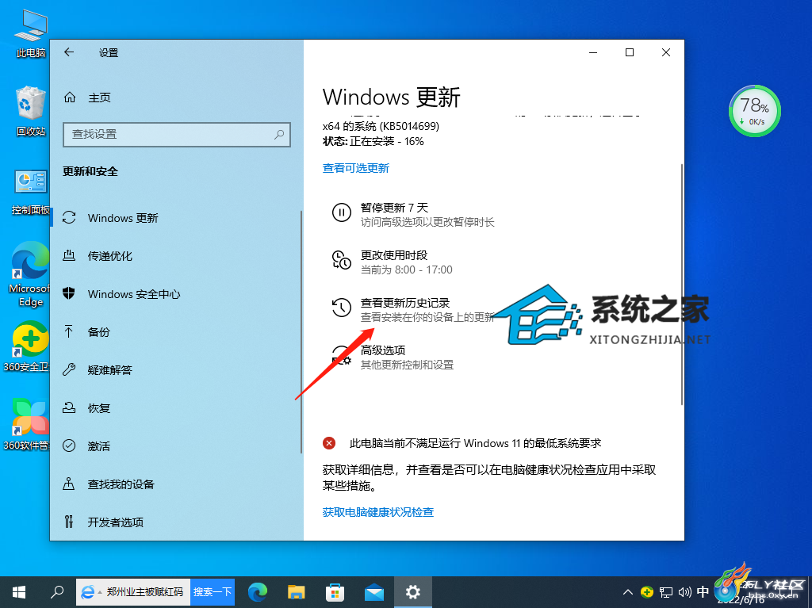Switch input method via the 中 indicator

tap(703, 591)
